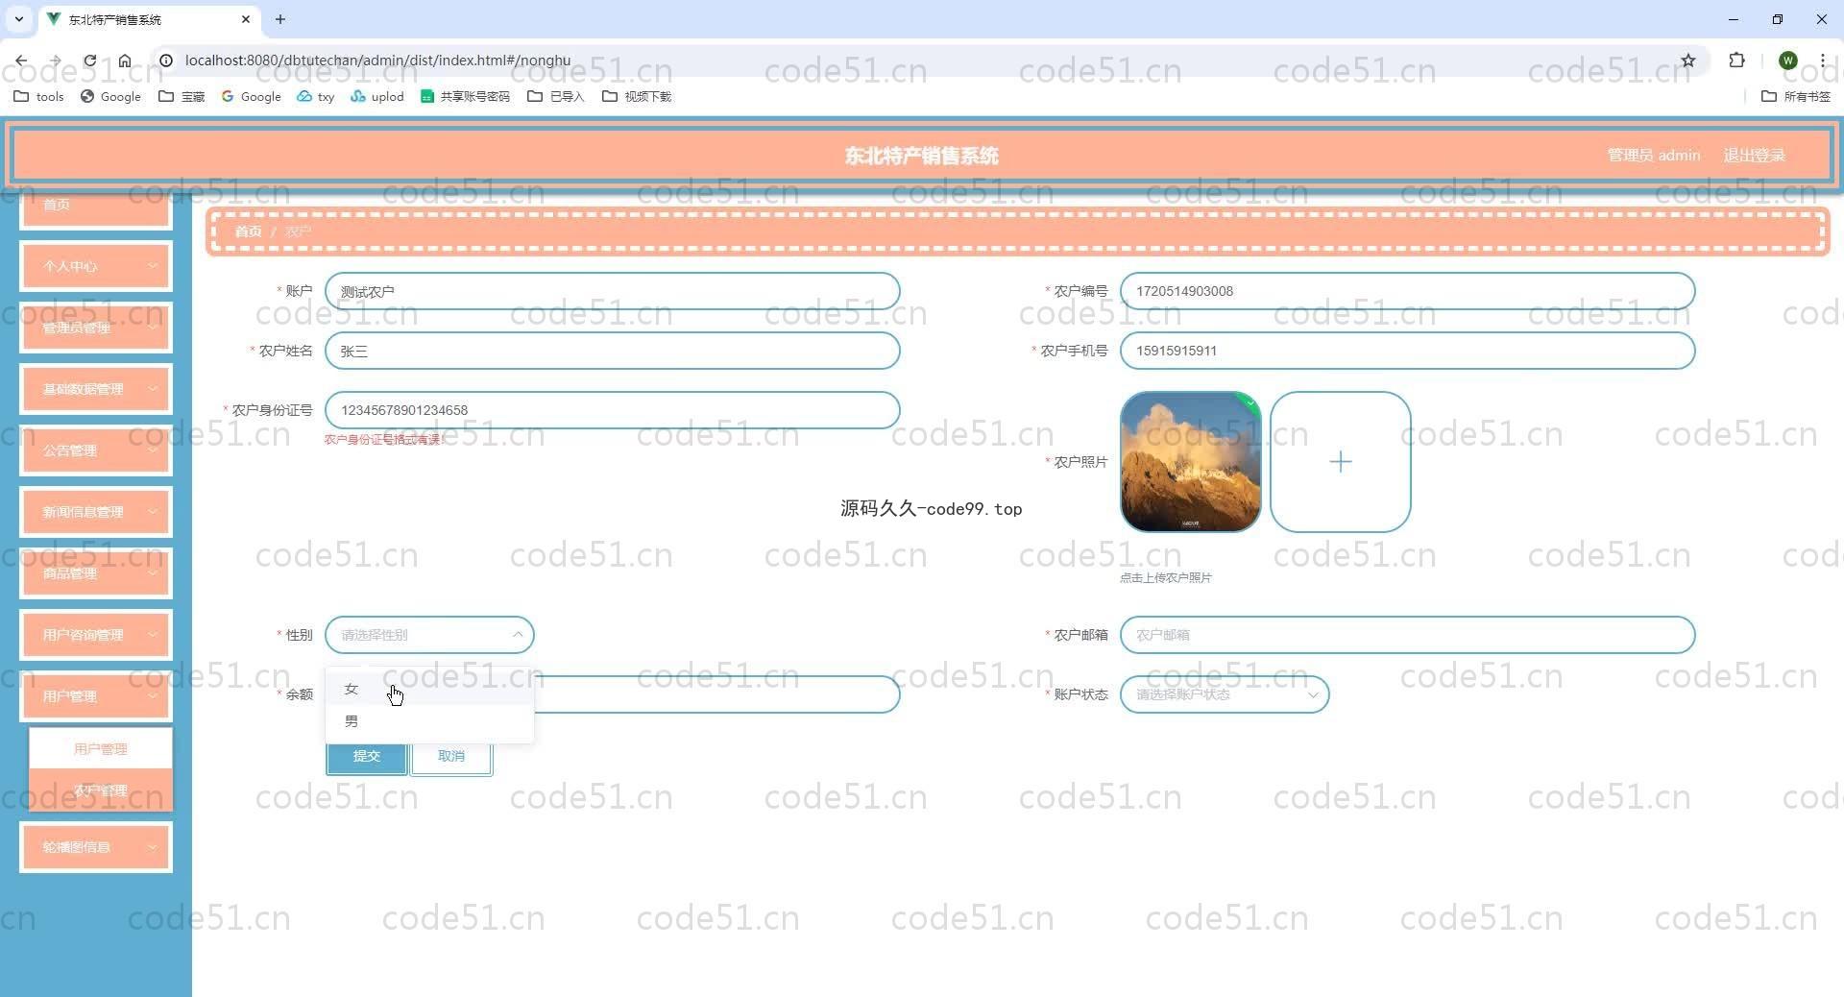Click the 余额 input field
This screenshot has width=1844, height=997.
tap(716, 694)
